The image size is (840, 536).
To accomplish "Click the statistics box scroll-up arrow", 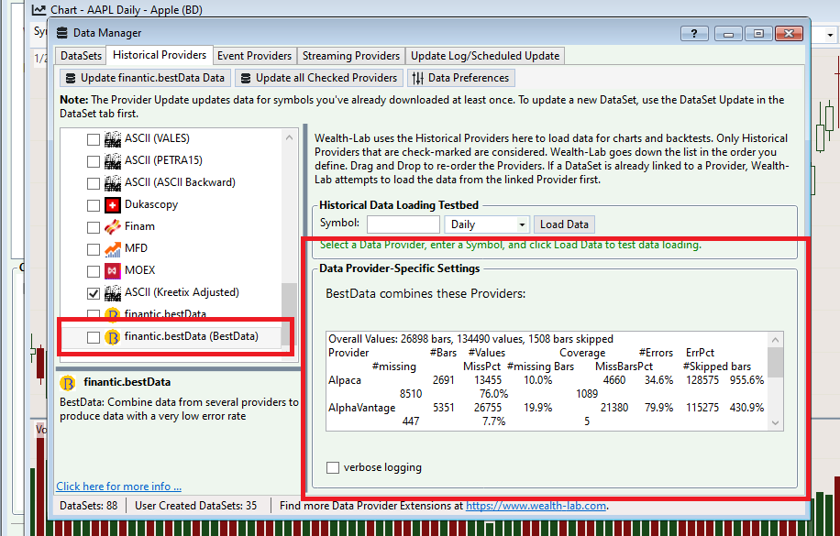I will tap(775, 340).
